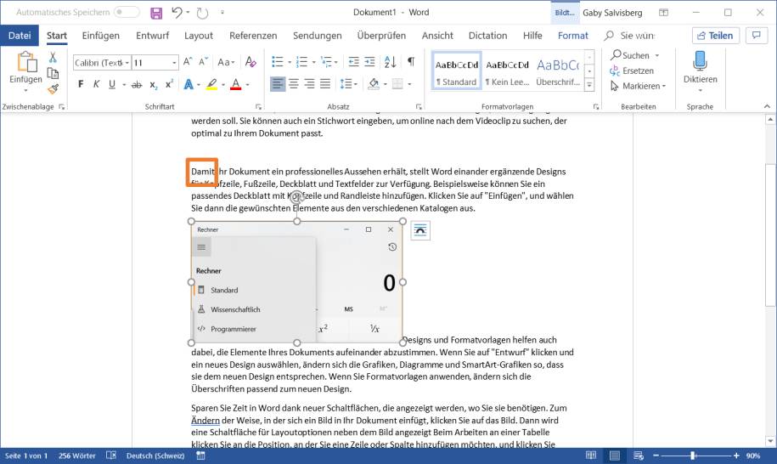Screen dimensions: 777x464
Task: Show paragraph marks (pilcrow)
Action: click(411, 61)
